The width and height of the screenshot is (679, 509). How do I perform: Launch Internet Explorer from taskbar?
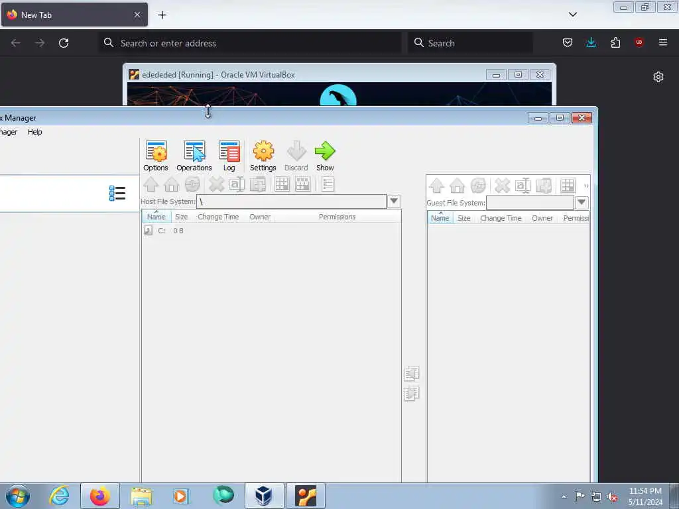pyautogui.click(x=59, y=496)
